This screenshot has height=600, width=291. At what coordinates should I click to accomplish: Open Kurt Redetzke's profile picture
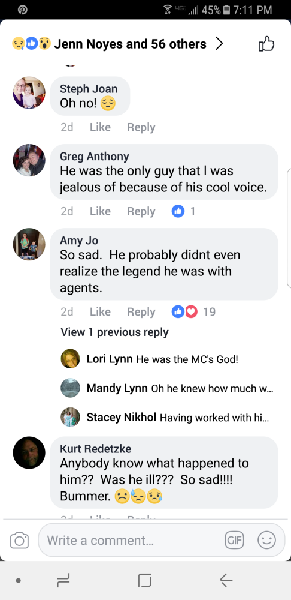(29, 452)
